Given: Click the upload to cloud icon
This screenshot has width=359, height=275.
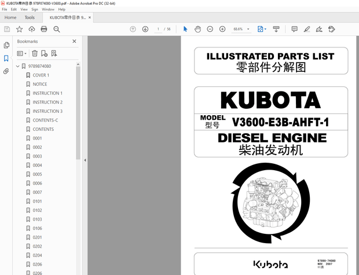Looking at the screenshot, I should click(32, 29).
